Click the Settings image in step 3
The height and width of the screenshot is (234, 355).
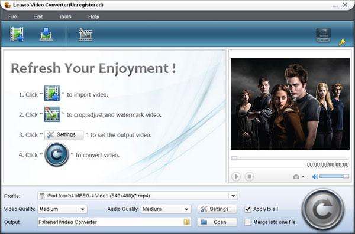(64, 135)
